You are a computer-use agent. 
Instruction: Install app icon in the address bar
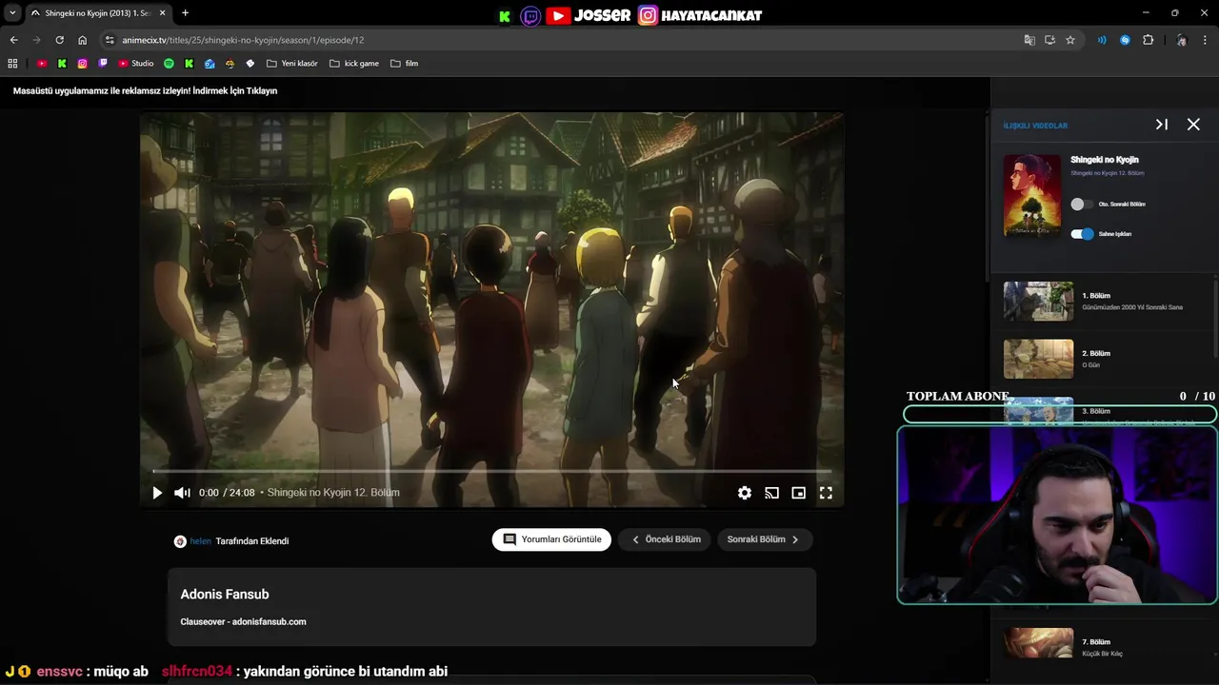point(1049,40)
